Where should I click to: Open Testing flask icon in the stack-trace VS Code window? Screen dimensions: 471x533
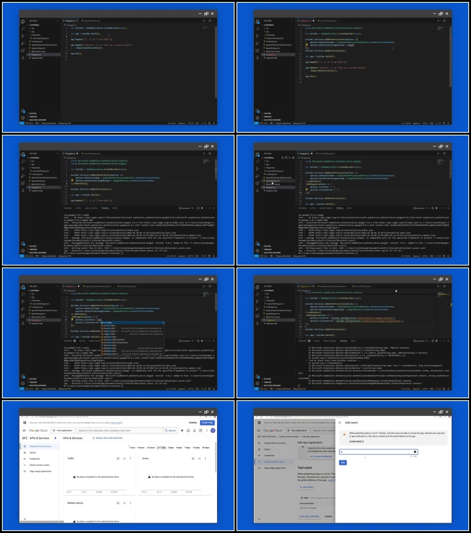pyautogui.click(x=257, y=323)
